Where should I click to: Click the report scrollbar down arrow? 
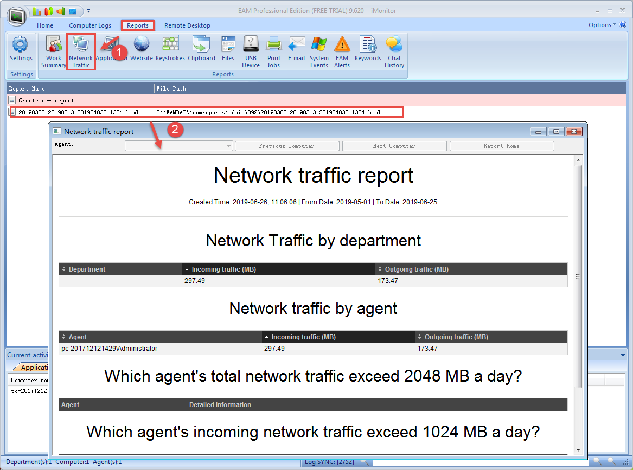tap(578, 450)
